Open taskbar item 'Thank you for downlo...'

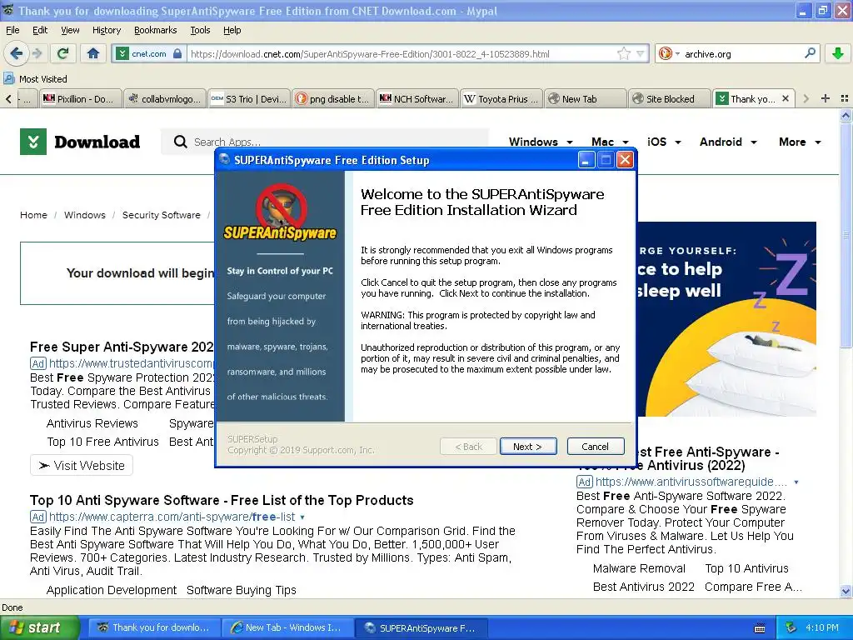153,627
